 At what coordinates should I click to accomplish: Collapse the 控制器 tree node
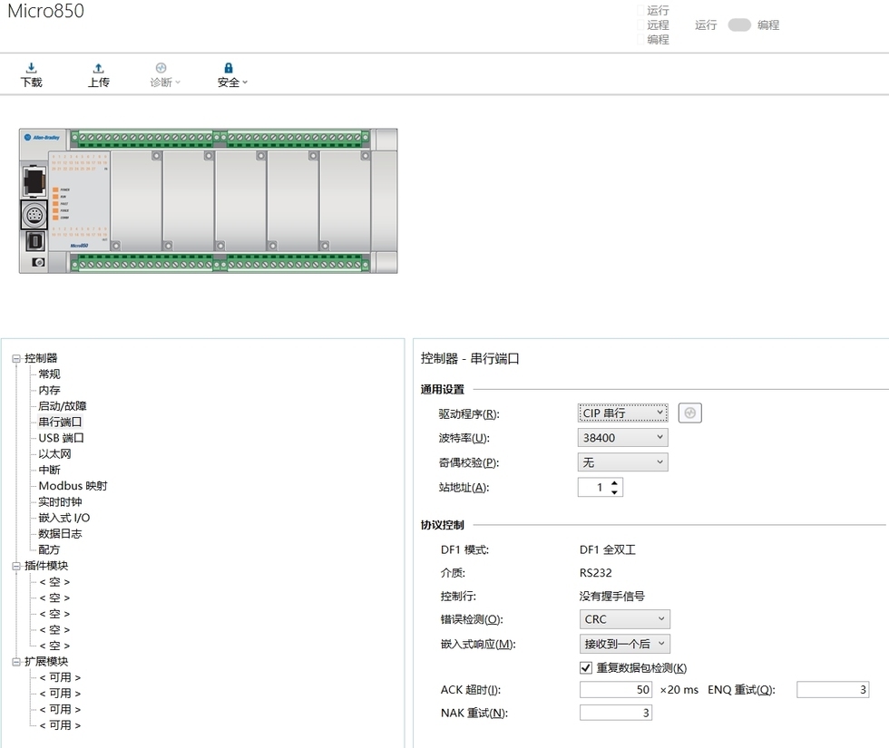coord(16,359)
